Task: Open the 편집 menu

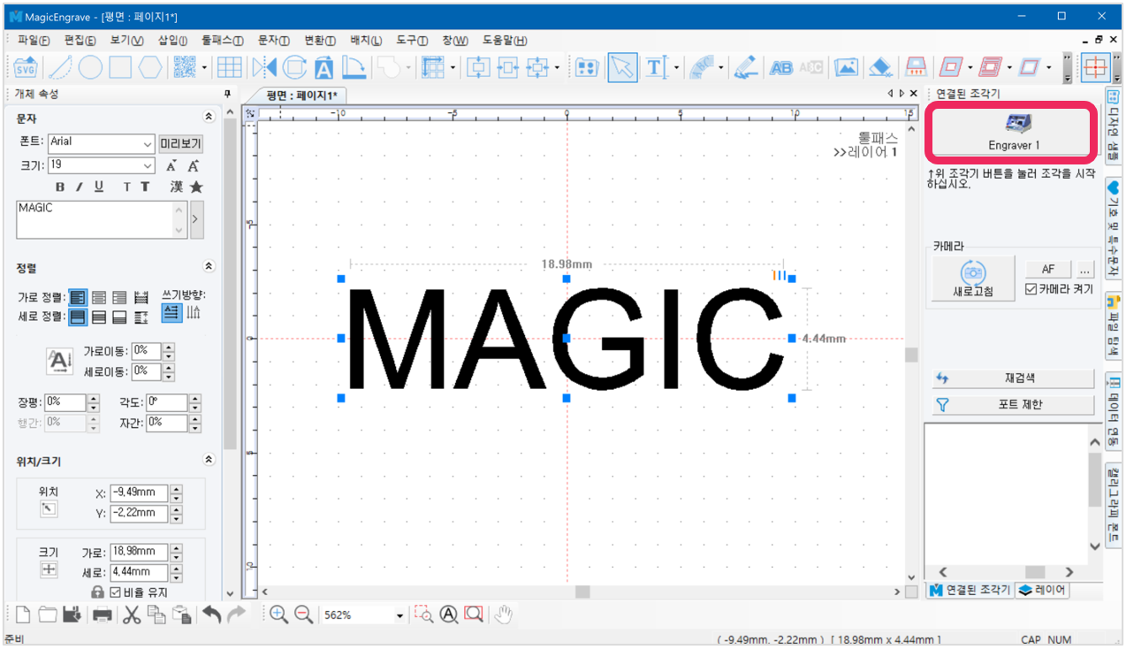Action: point(80,41)
